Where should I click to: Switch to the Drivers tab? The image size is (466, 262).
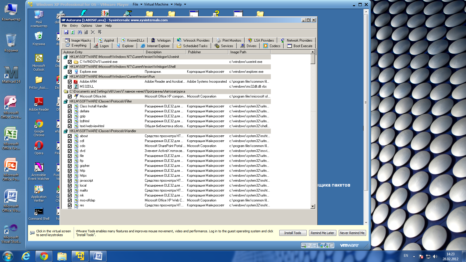point(248,46)
